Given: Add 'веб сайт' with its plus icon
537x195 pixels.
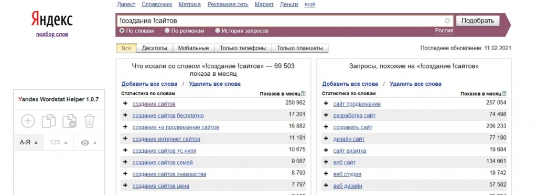Looking at the screenshot, I should click(x=326, y=162).
